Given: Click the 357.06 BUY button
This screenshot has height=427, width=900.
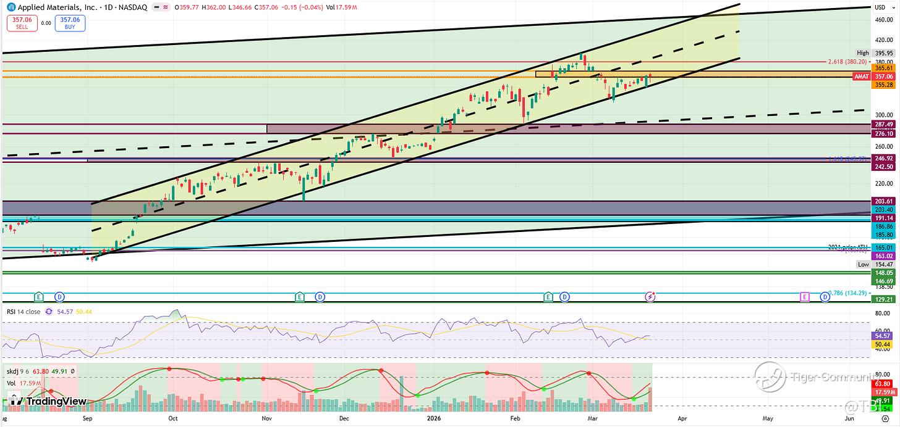Looking at the screenshot, I should pos(70,23).
